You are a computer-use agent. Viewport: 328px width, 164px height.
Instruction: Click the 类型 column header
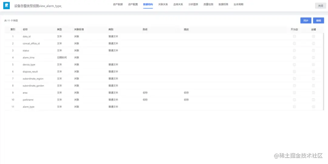(x=60, y=29)
